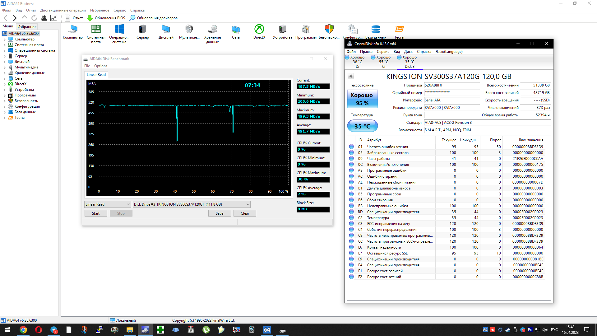This screenshot has width=597, height=336.
Task: Click the Save button in Disk Benchmark
Action: pyautogui.click(x=220, y=213)
